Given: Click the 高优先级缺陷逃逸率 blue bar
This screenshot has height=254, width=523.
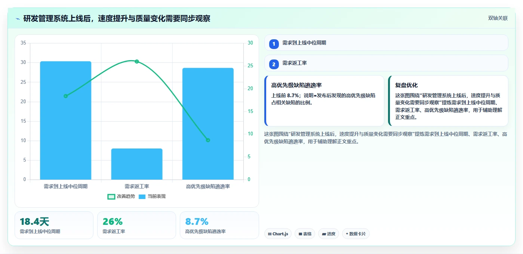Looking at the screenshot, I should pos(208,124).
